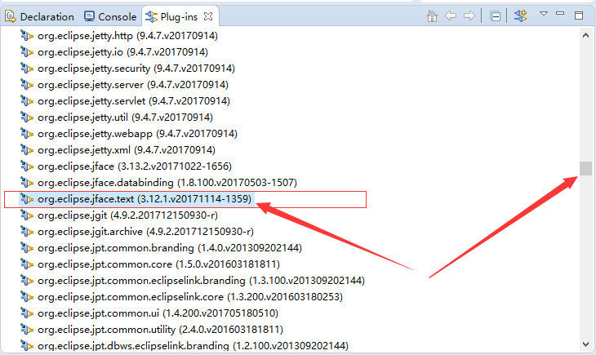
Task: Go forward with the right arrow icon
Action: click(x=469, y=16)
